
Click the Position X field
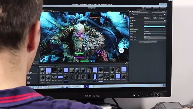(x=148, y=16)
